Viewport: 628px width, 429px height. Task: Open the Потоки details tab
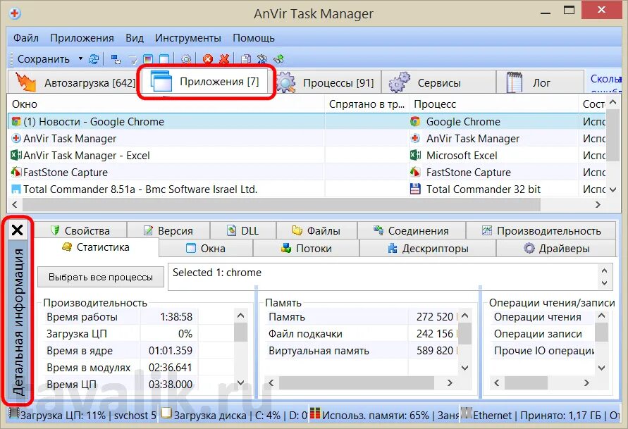[306, 248]
